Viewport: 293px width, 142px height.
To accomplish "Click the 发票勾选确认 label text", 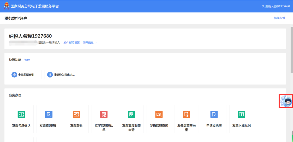I will tap(21, 125).
